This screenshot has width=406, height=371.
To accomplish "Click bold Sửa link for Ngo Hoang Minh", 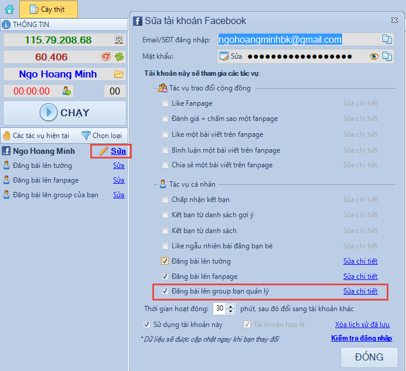I will (x=118, y=151).
